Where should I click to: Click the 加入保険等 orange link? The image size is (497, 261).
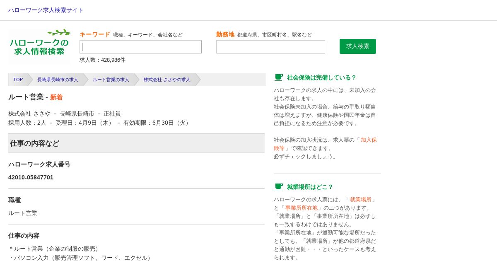(x=325, y=144)
